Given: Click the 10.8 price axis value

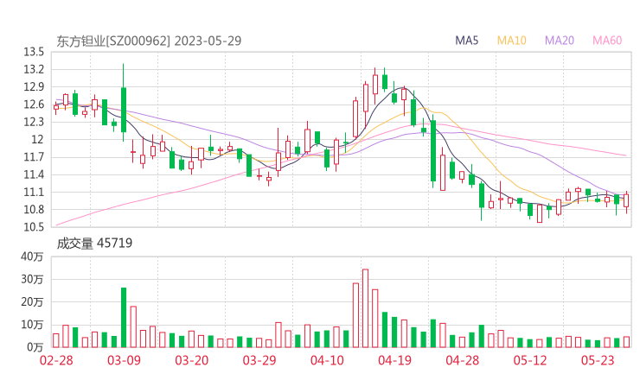Looking at the screenshot, I should tap(34, 210).
